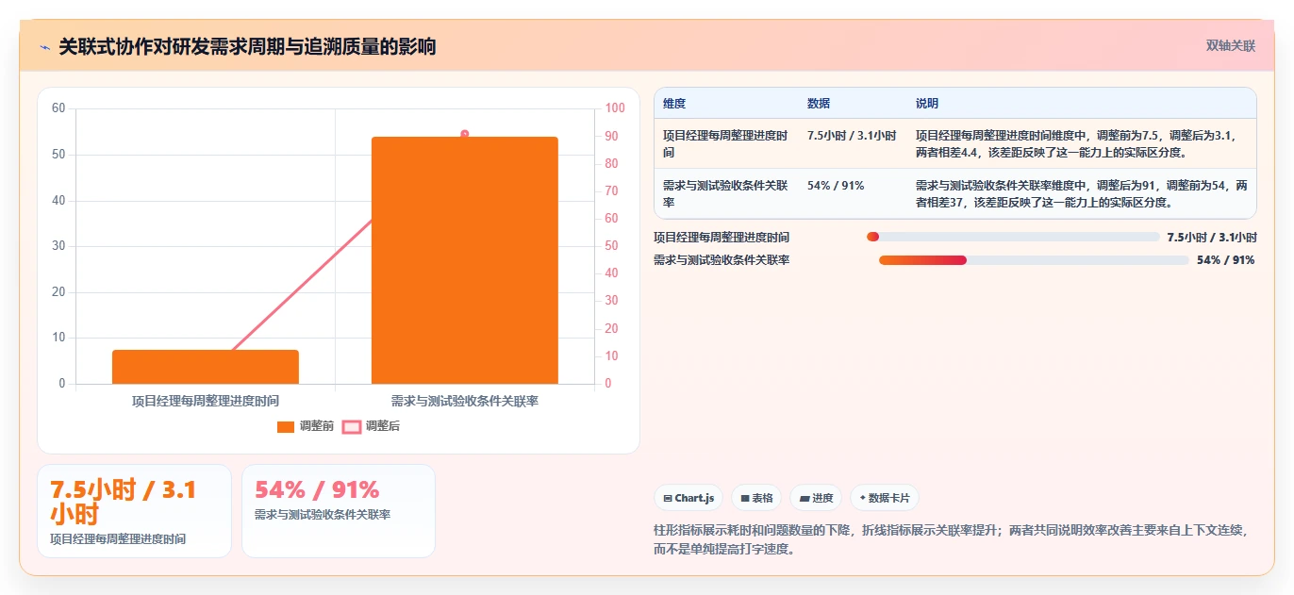Click the lightning icon beside the title
This screenshot has width=1294, height=595.
(x=44, y=47)
